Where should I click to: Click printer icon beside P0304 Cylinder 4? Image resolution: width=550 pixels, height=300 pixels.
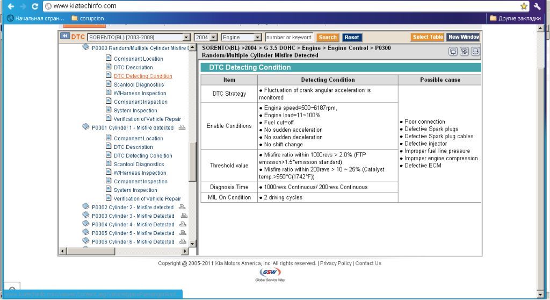point(183,225)
